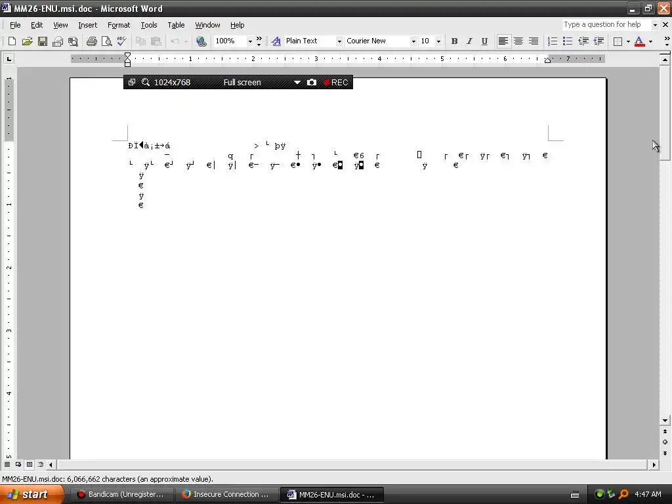Click the Copy icon

[x=140, y=41]
